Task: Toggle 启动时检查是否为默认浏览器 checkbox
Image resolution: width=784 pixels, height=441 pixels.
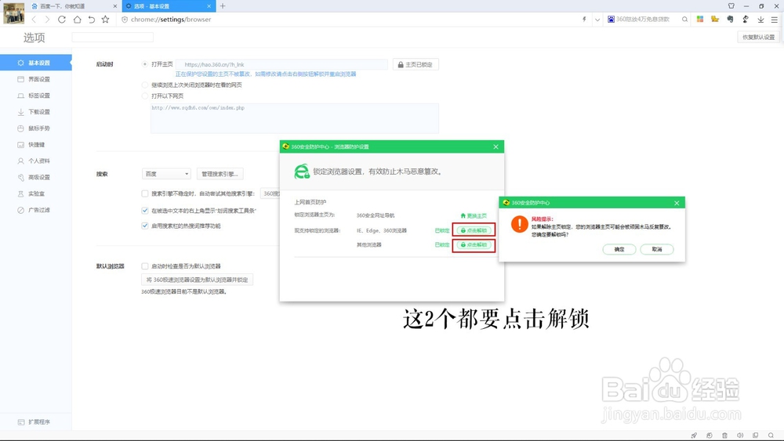Action: click(x=144, y=266)
